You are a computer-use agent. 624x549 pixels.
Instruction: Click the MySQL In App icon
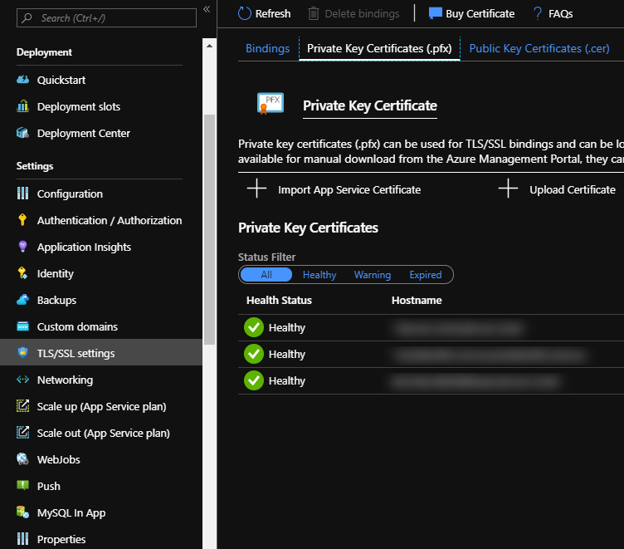[x=22, y=512]
